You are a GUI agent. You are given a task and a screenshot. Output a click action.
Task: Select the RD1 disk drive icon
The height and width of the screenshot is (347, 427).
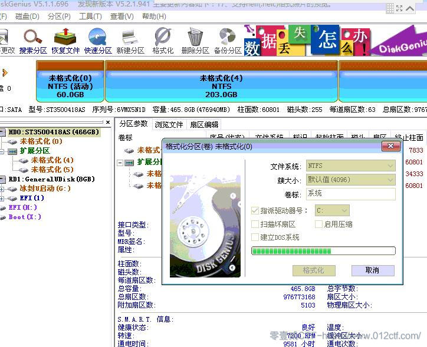pyautogui.click(x=3, y=180)
